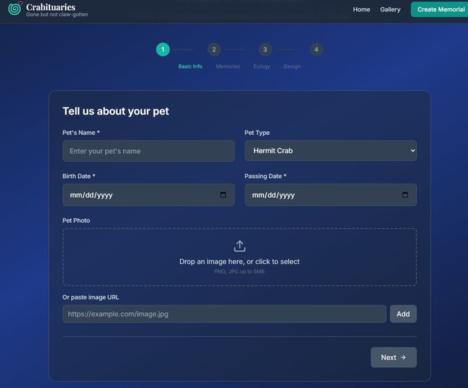
Task: Open the Gallery nav link
Action: (x=390, y=9)
